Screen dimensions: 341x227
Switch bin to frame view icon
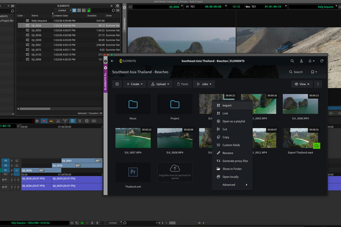click(79, 11)
